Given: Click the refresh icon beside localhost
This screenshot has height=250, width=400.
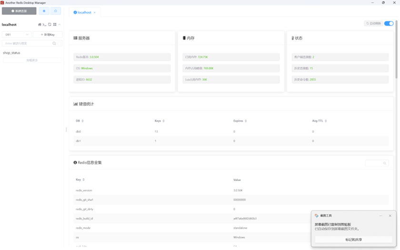Looking at the screenshot, I should (50, 24).
